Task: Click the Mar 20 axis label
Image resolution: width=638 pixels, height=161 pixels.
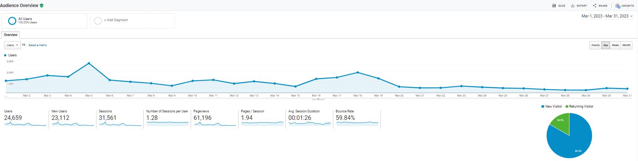Action: tap(399, 96)
